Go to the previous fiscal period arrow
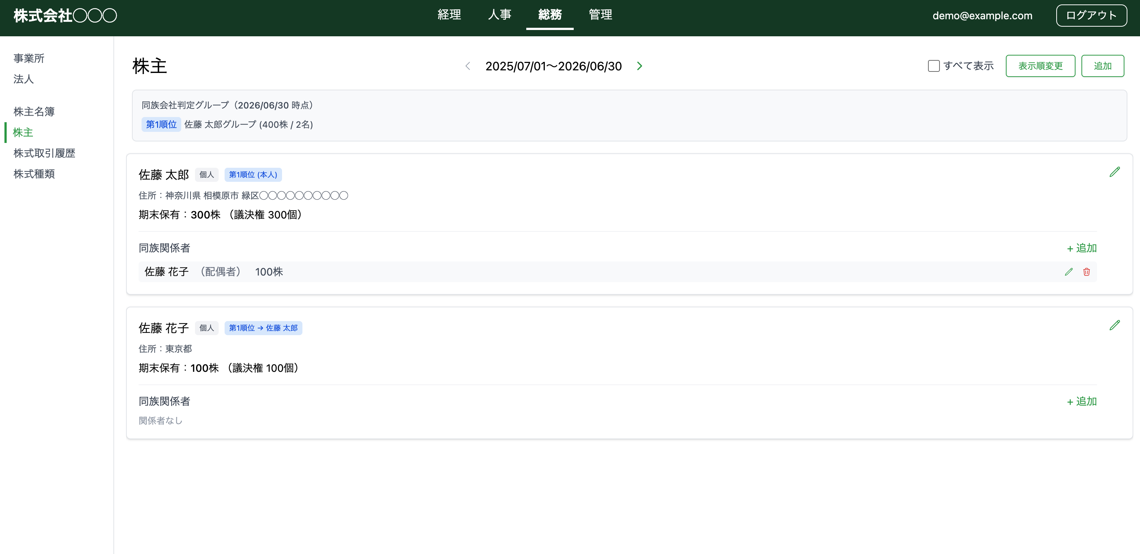The width and height of the screenshot is (1140, 554). 468,66
